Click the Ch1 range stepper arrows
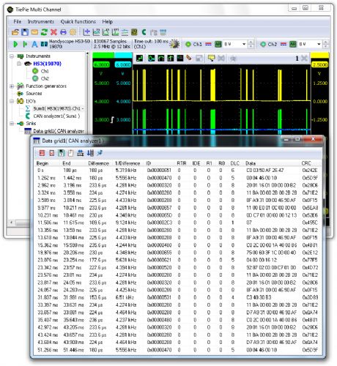 coord(251,44)
